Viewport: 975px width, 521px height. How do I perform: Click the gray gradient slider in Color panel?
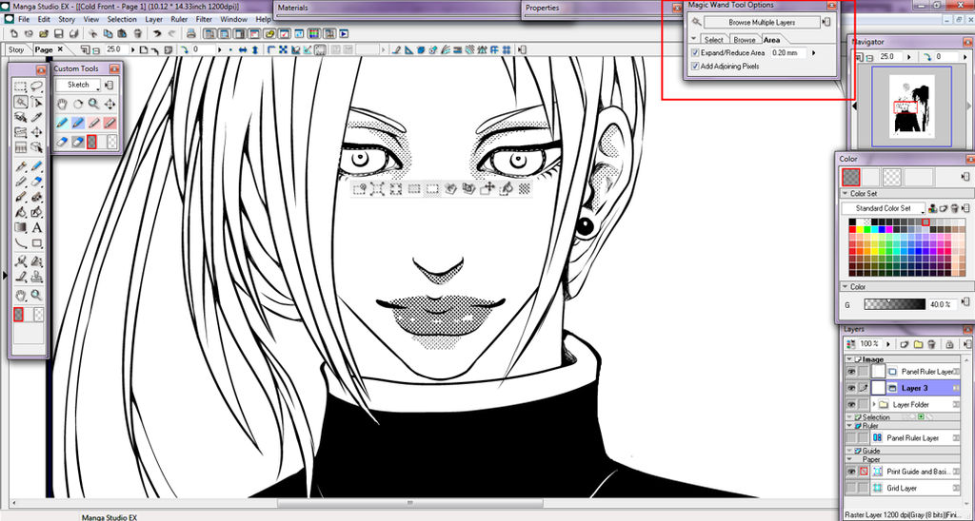pyautogui.click(x=894, y=305)
